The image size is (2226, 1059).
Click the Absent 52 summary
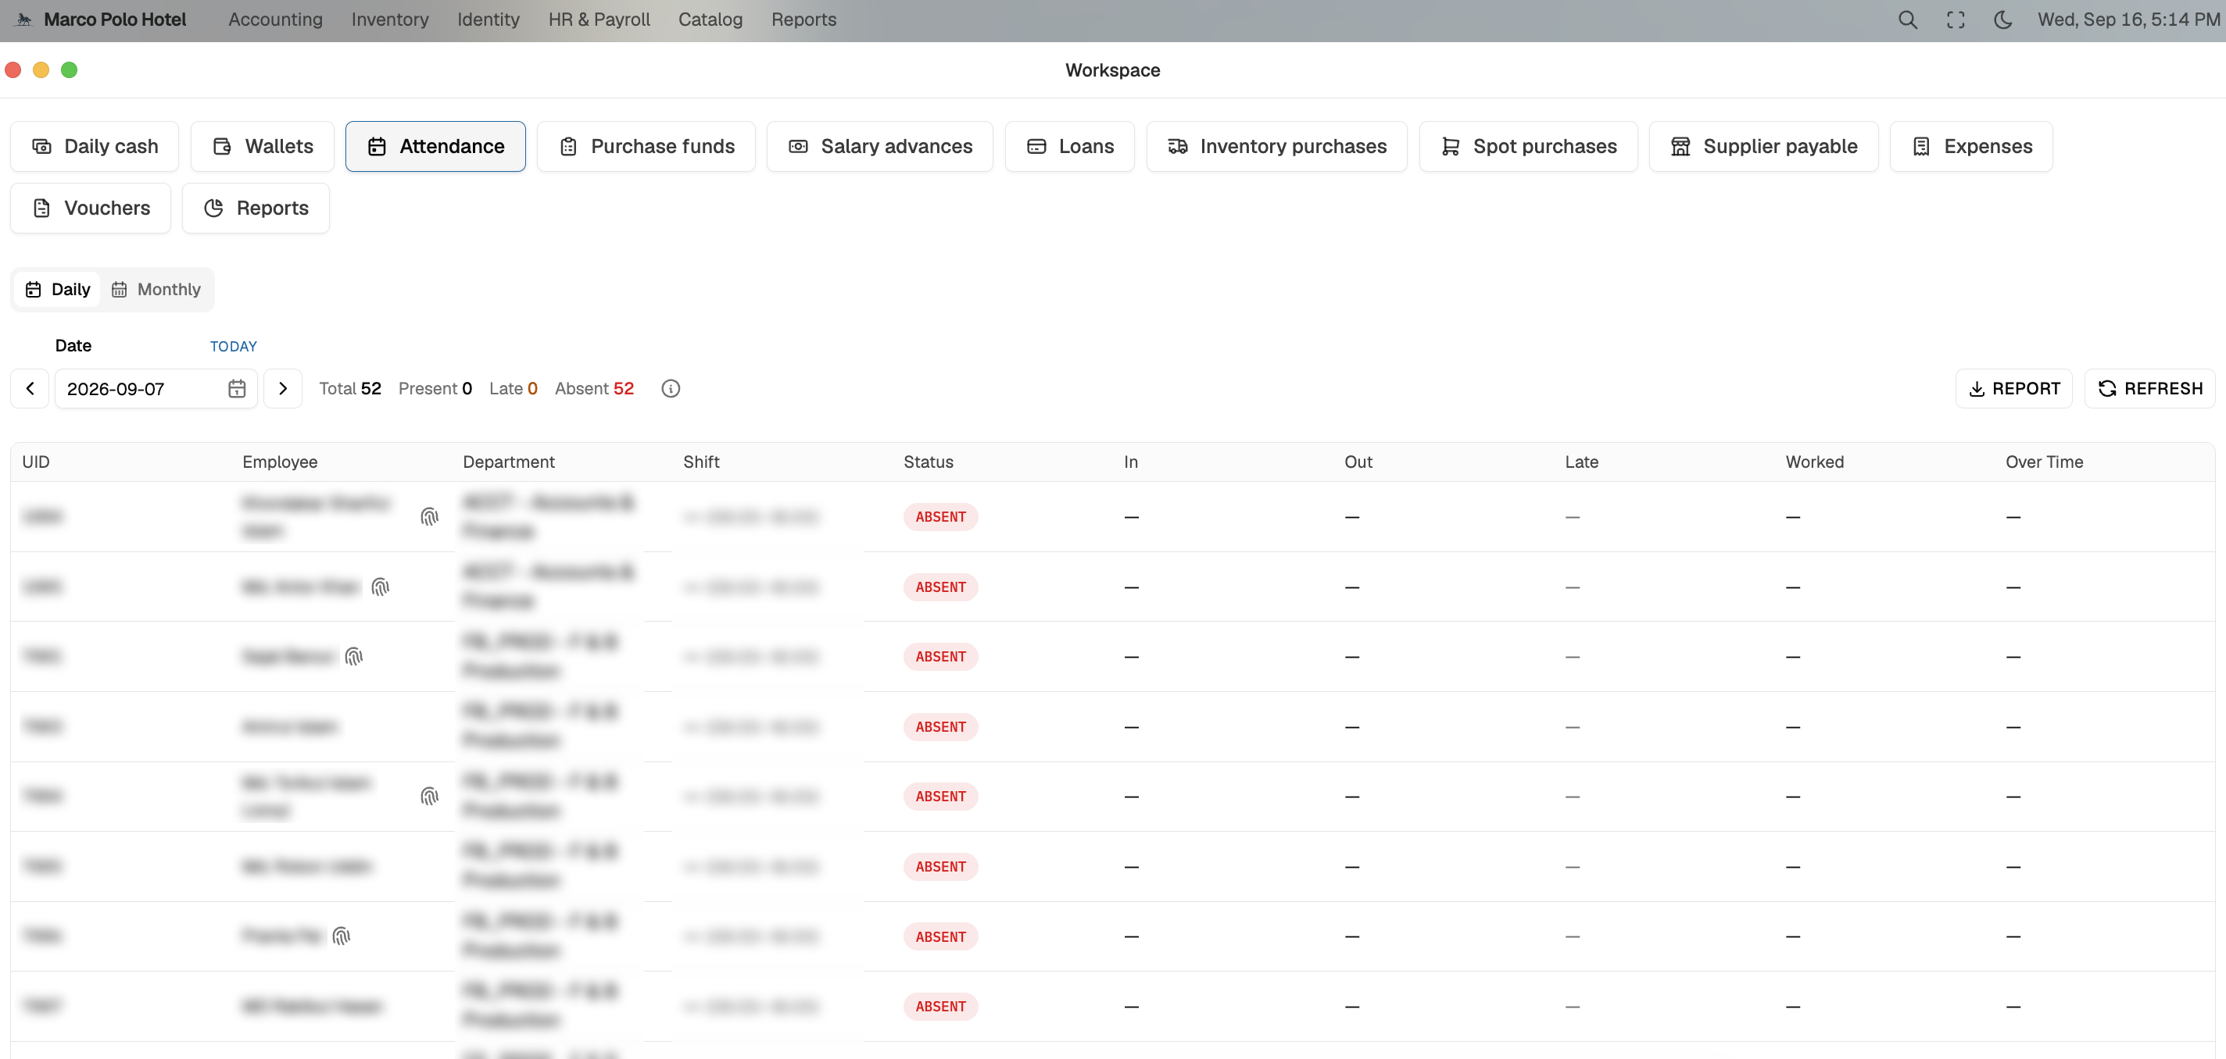click(x=595, y=389)
